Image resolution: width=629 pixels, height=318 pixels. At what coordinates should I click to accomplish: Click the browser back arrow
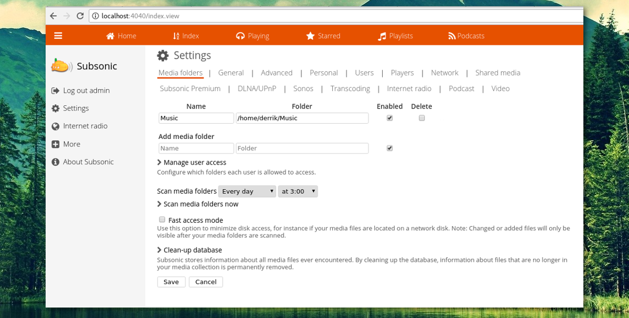click(53, 16)
